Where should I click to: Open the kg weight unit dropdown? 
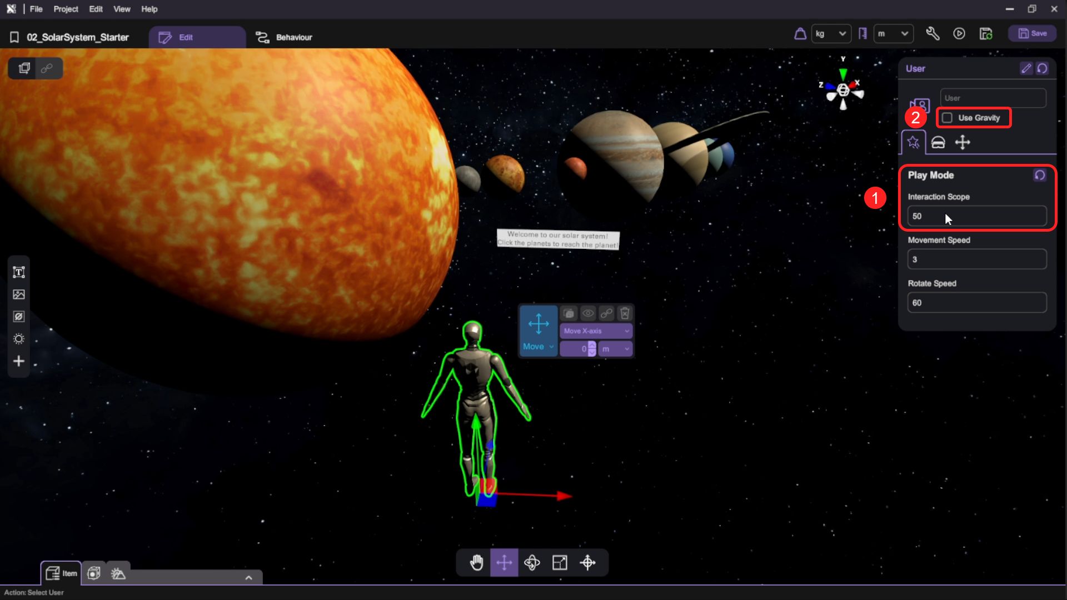(831, 34)
